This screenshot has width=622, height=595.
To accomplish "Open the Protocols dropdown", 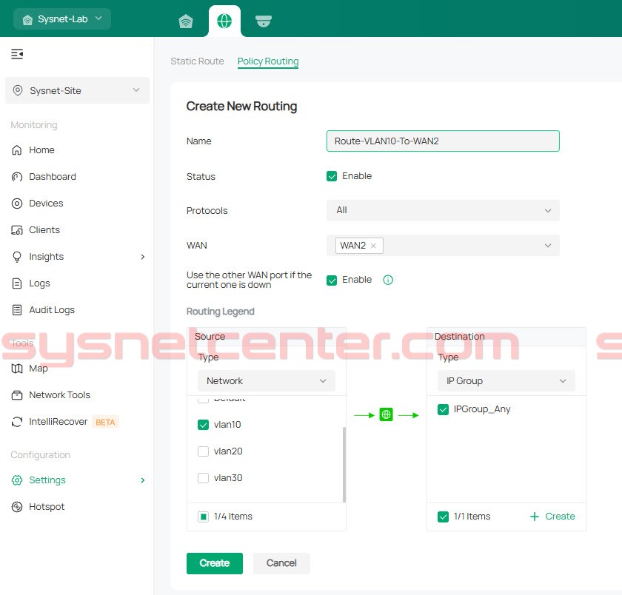I will click(442, 210).
